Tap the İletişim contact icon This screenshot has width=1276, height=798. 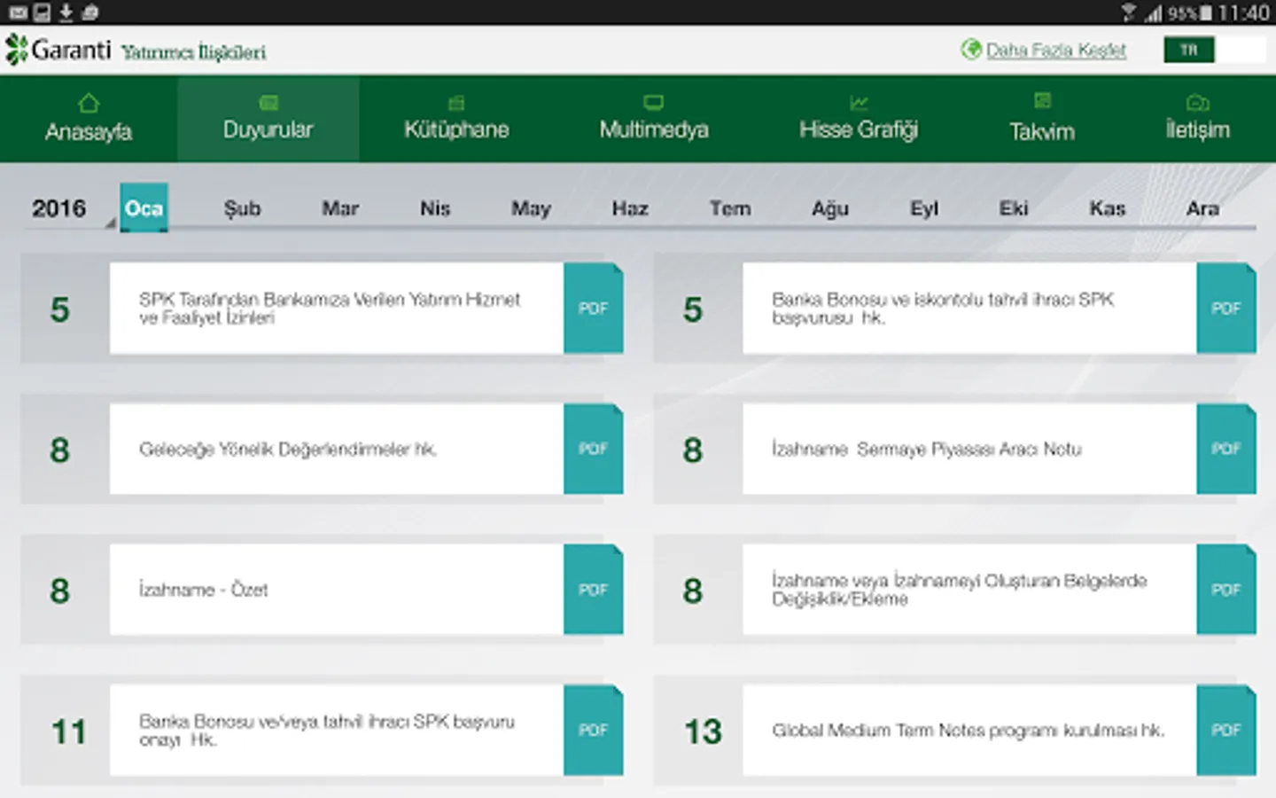point(1197,103)
